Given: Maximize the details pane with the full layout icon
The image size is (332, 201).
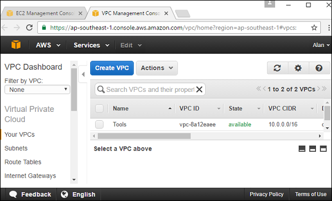Looking at the screenshot, I should point(323,149).
